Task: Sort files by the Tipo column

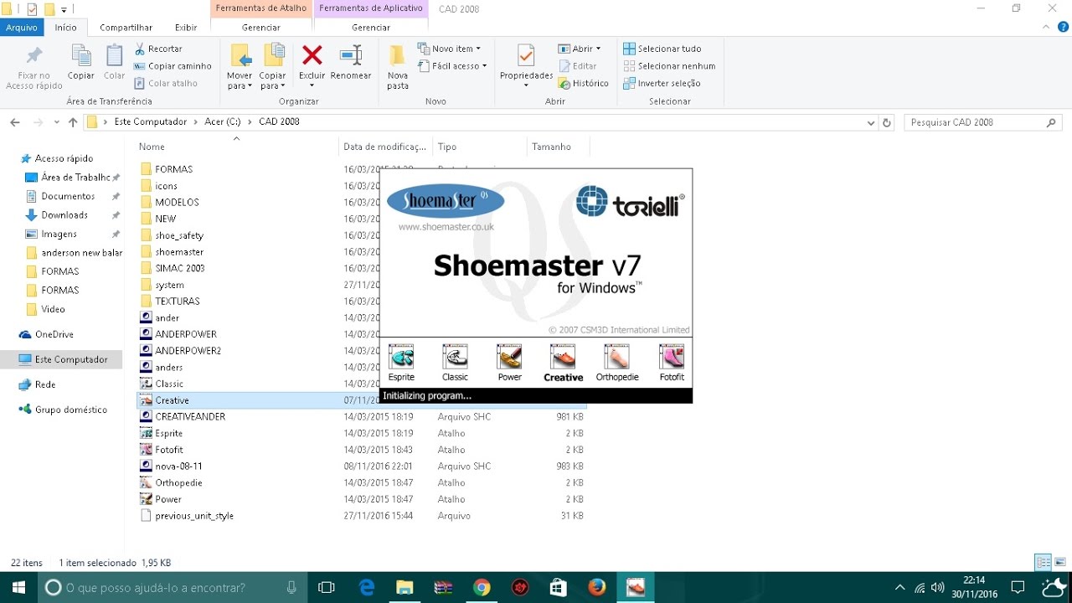Action: point(479,147)
